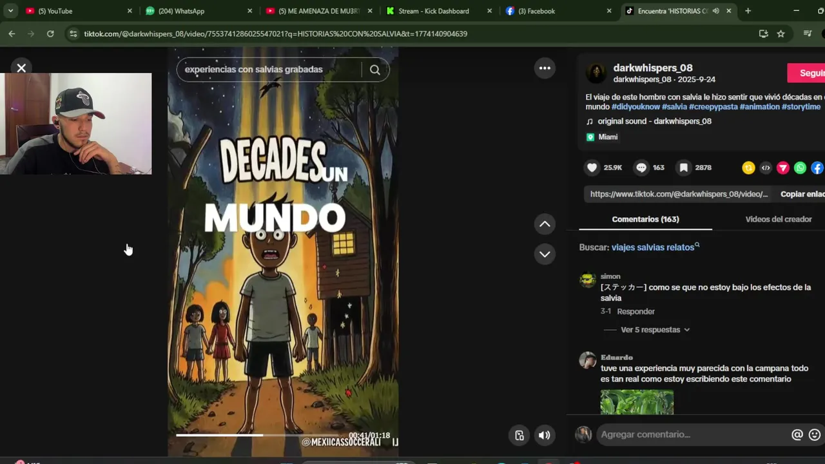Like the video with the heart icon

tap(592, 168)
